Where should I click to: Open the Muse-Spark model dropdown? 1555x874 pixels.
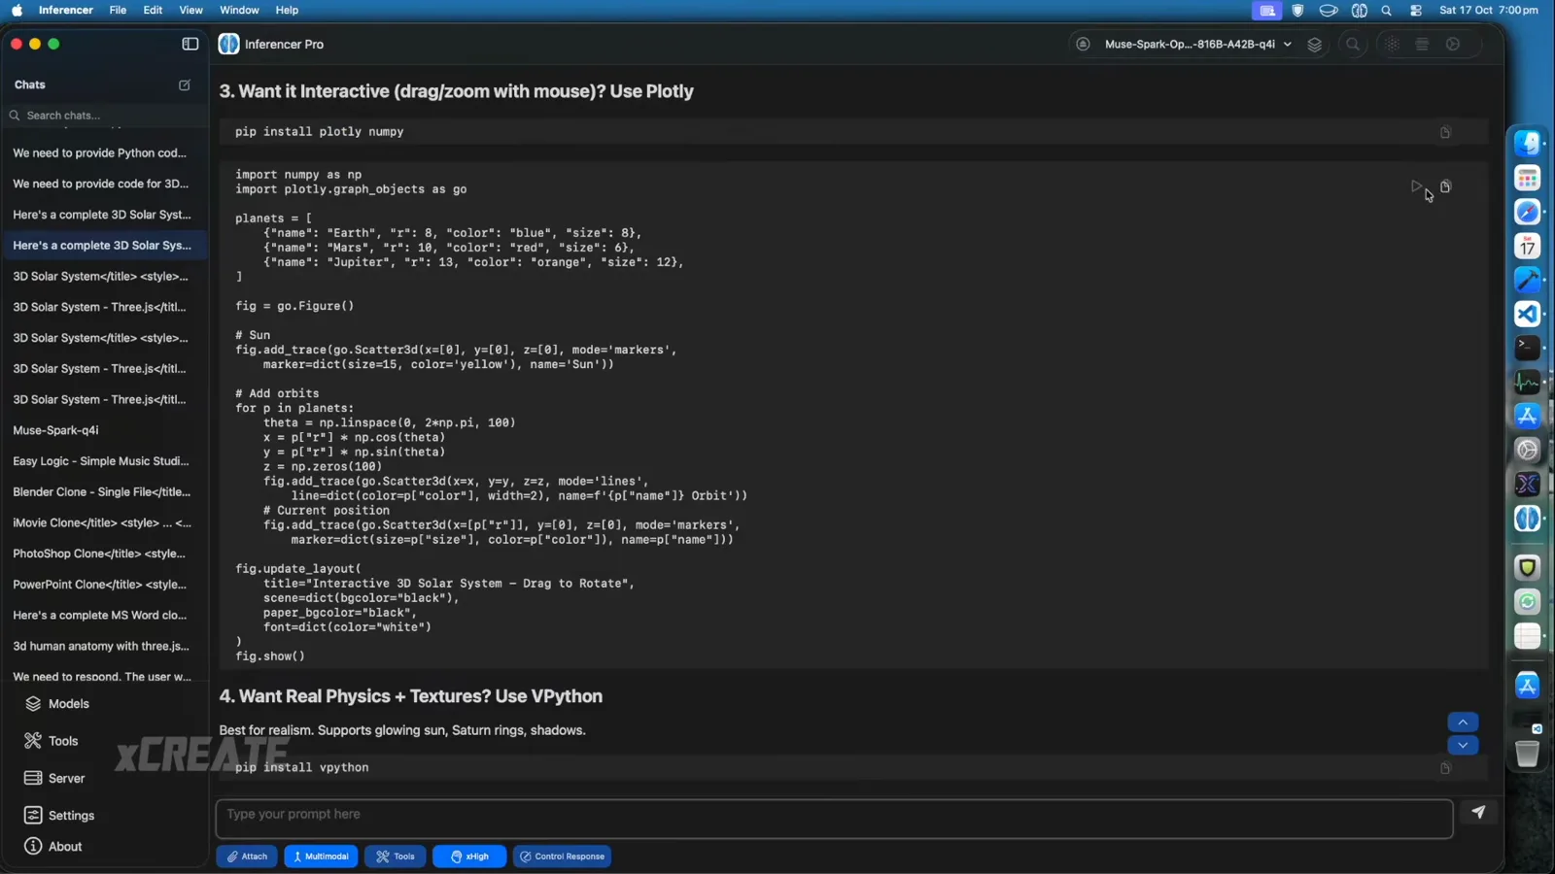pyautogui.click(x=1198, y=44)
